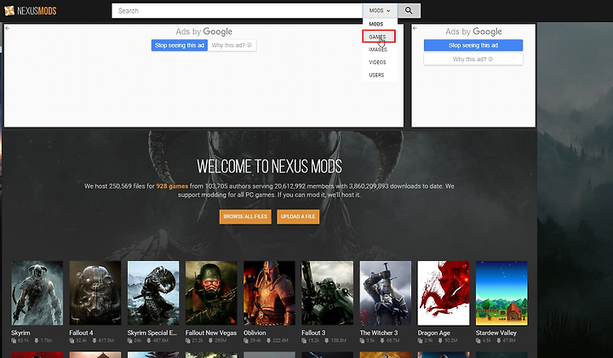Click Why this ad? in right ad
The height and width of the screenshot is (358, 613).
pyautogui.click(x=473, y=59)
